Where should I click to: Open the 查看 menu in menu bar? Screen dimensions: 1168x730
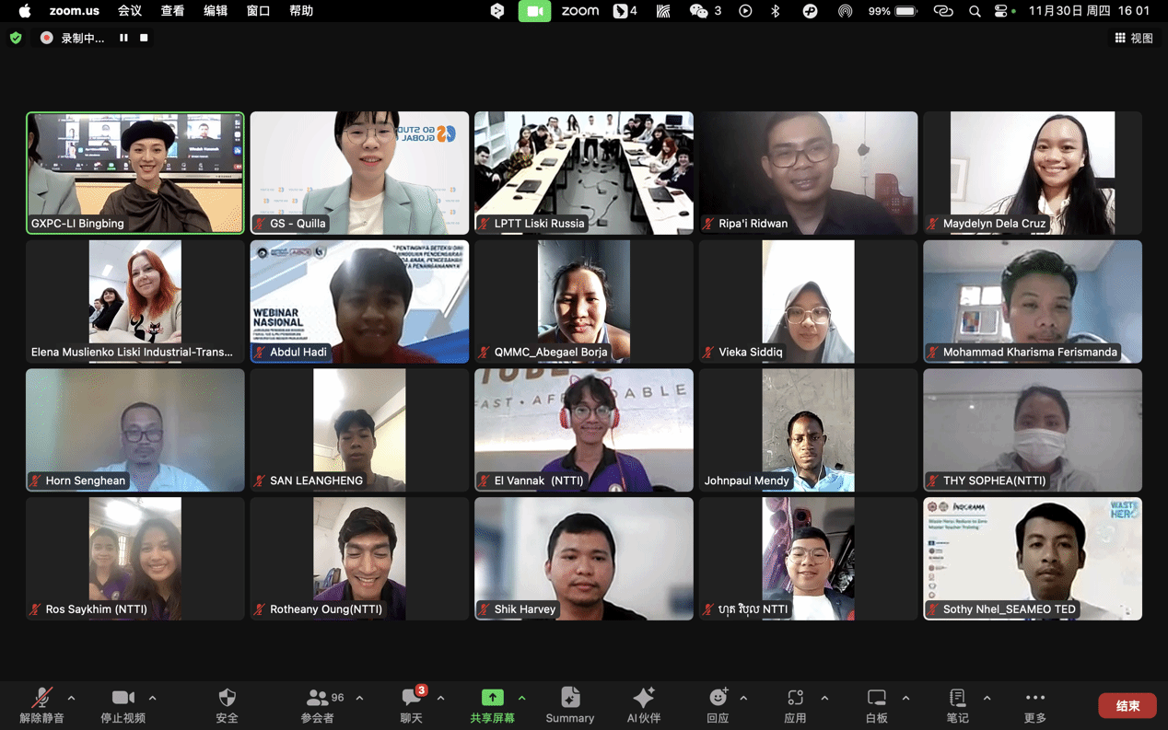click(x=172, y=11)
